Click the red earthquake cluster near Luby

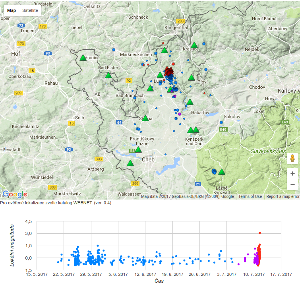tap(169, 72)
